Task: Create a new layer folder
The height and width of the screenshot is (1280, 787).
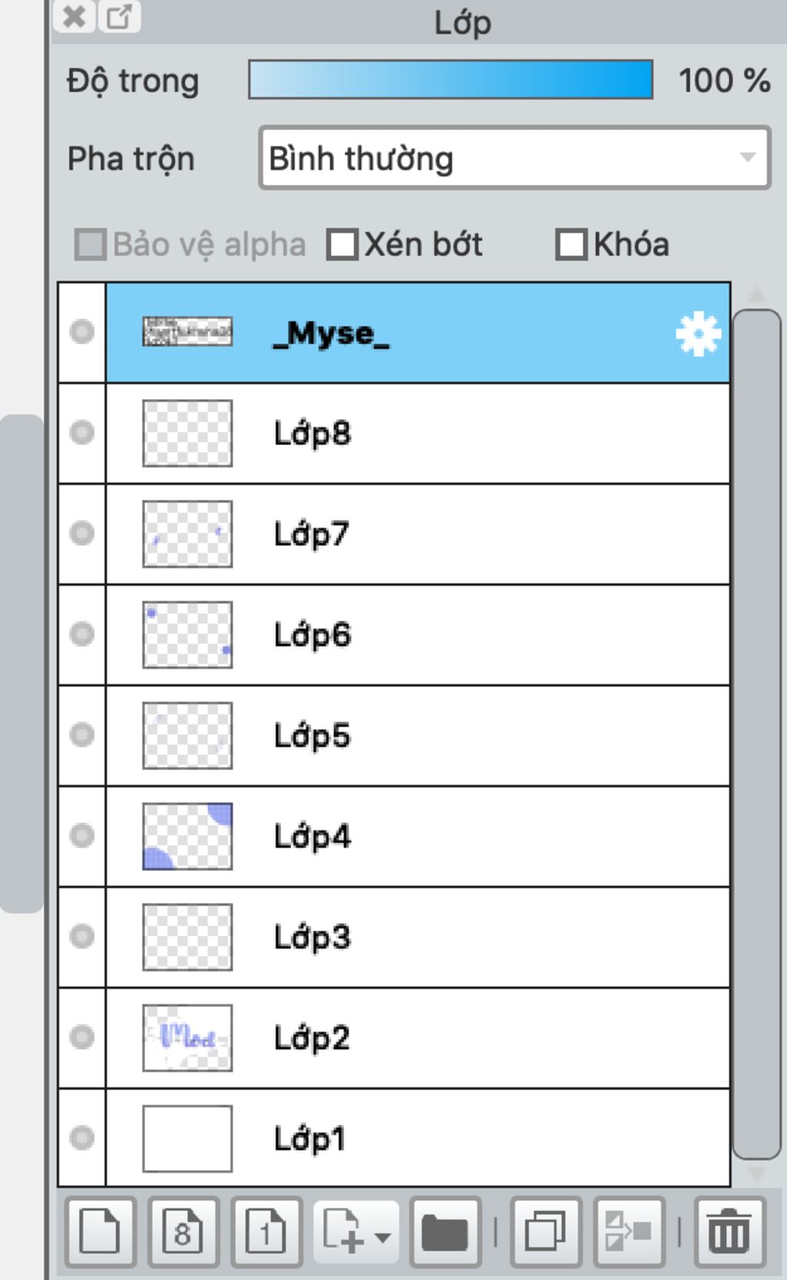Action: (445, 1232)
